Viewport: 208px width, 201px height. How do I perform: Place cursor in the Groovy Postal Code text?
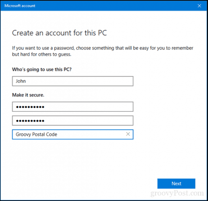click(x=36, y=134)
